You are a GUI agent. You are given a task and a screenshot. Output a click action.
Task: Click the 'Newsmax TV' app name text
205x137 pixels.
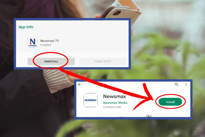pyautogui.click(x=50, y=41)
